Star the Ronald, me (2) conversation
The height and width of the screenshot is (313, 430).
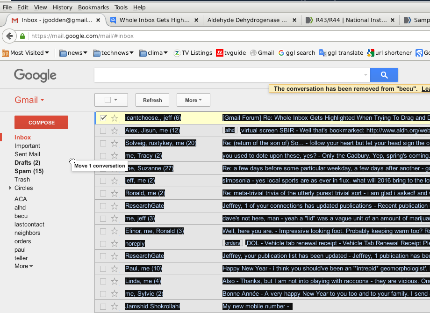(115, 193)
